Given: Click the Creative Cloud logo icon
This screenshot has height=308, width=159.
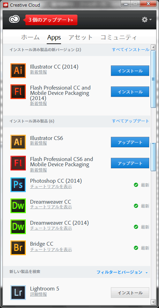Looking at the screenshot, I should (14, 19).
